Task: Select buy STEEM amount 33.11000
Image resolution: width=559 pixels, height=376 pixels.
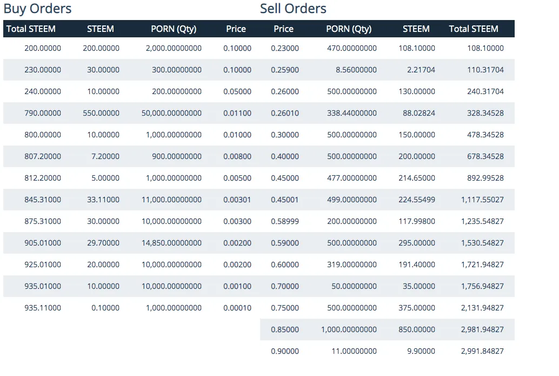Action: (x=103, y=200)
